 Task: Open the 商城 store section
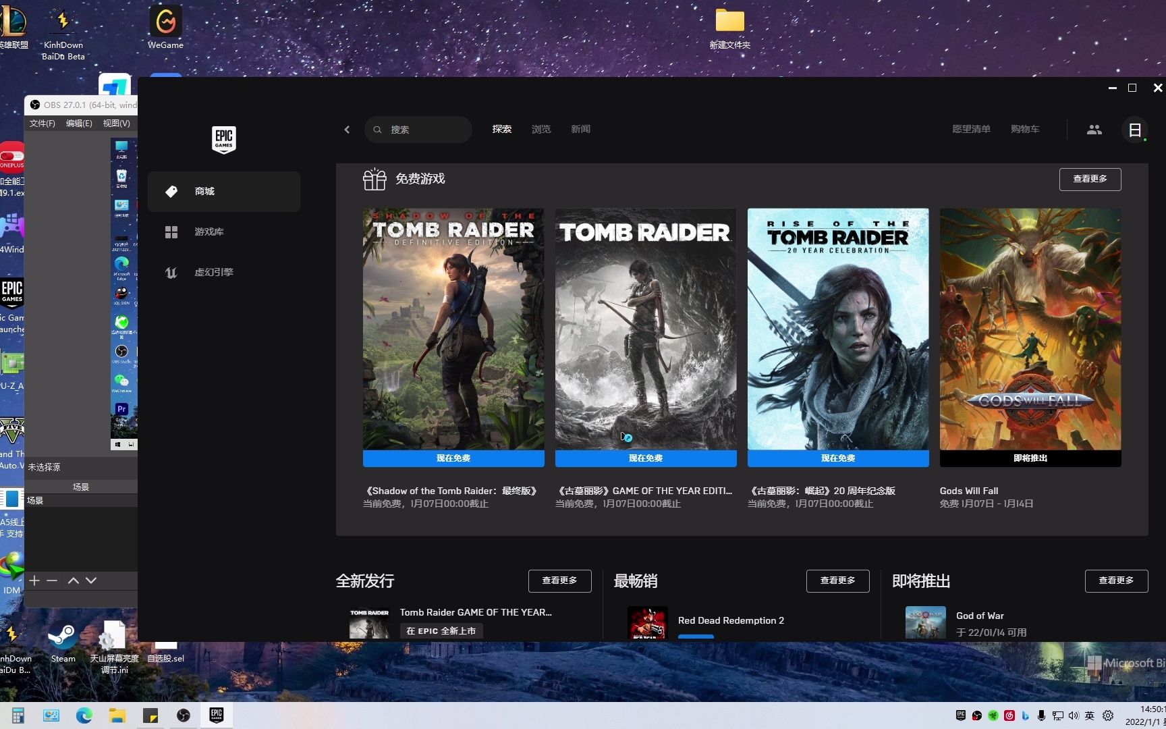(224, 192)
